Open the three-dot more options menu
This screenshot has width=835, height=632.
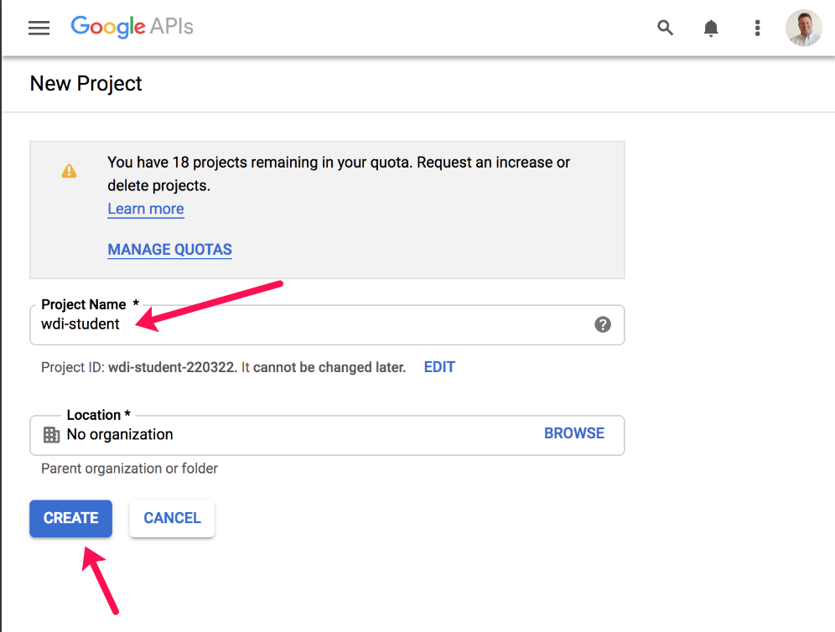(757, 28)
